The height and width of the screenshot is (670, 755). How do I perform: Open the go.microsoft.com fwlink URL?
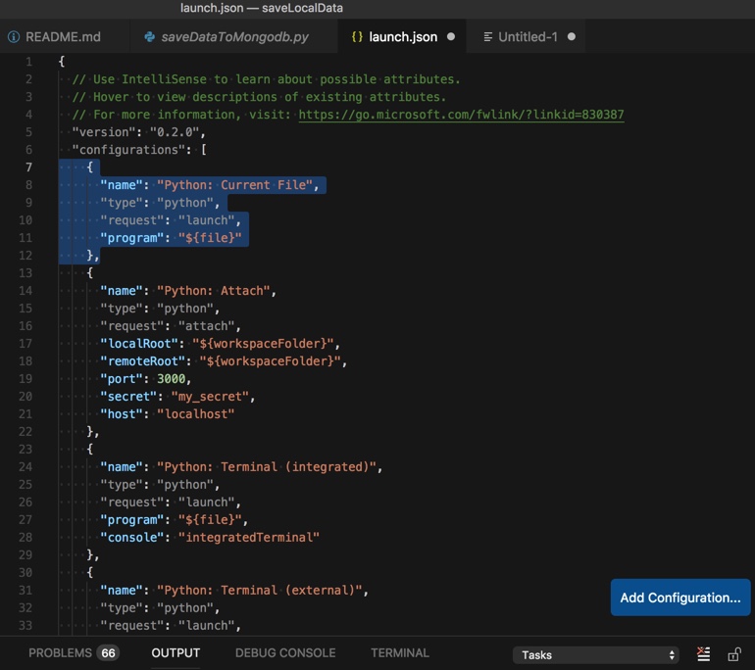[461, 115]
